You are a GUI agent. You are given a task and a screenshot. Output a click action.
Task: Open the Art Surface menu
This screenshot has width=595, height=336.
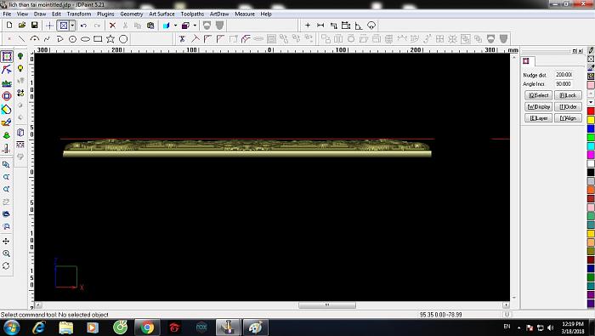161,14
